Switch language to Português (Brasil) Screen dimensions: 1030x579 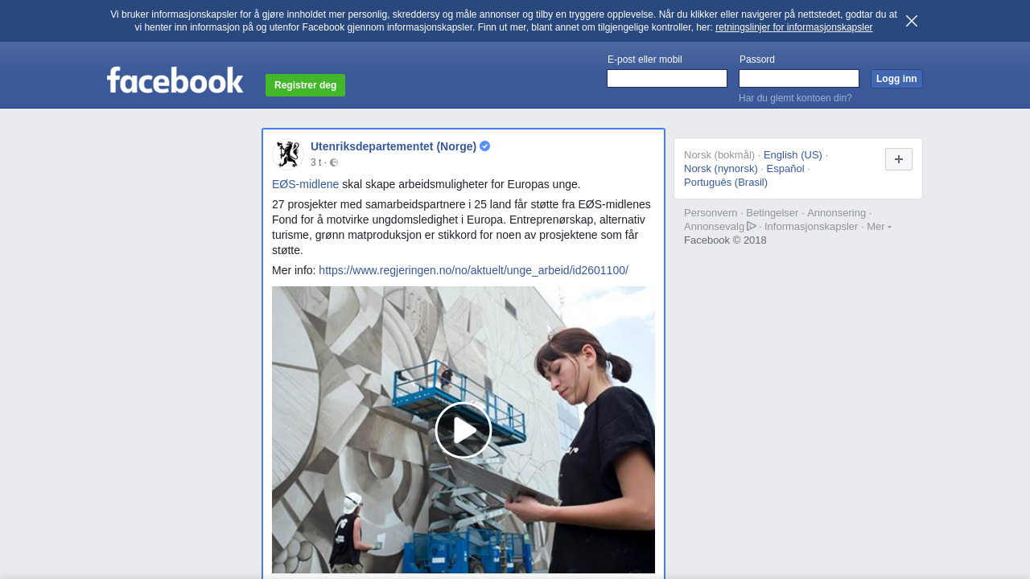pos(726,183)
